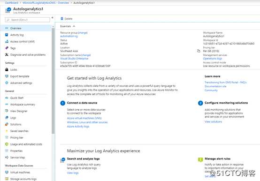Image resolution: width=260 pixels, height=181 pixels.
Task: Select the Workspace summary icon
Action: pos(7,104)
